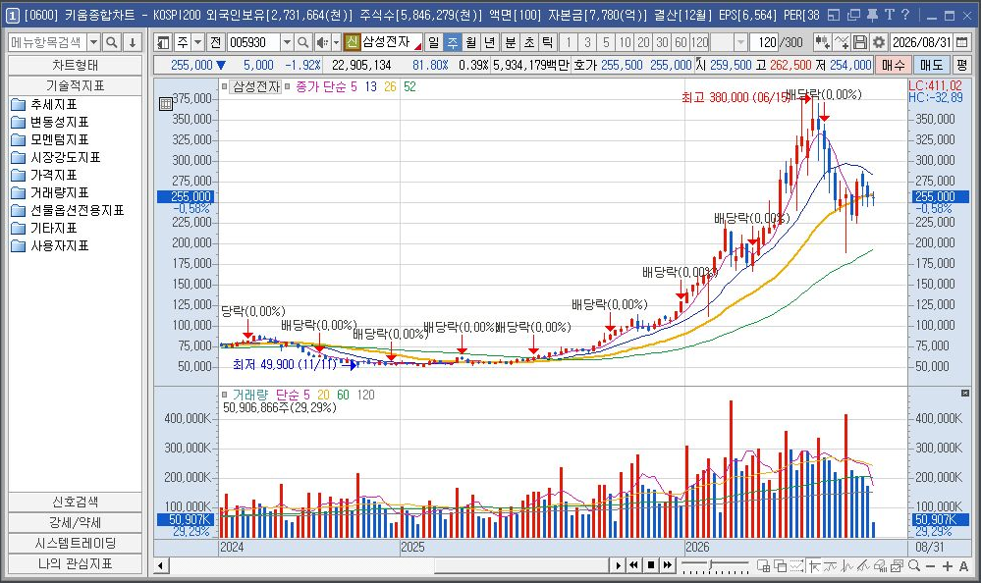Pin the window with the pushpin icon
The image size is (981, 583).
(872, 15)
